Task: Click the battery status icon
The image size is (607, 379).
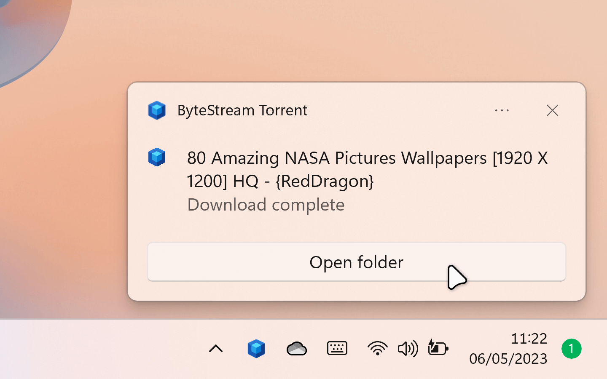Action: 438,348
